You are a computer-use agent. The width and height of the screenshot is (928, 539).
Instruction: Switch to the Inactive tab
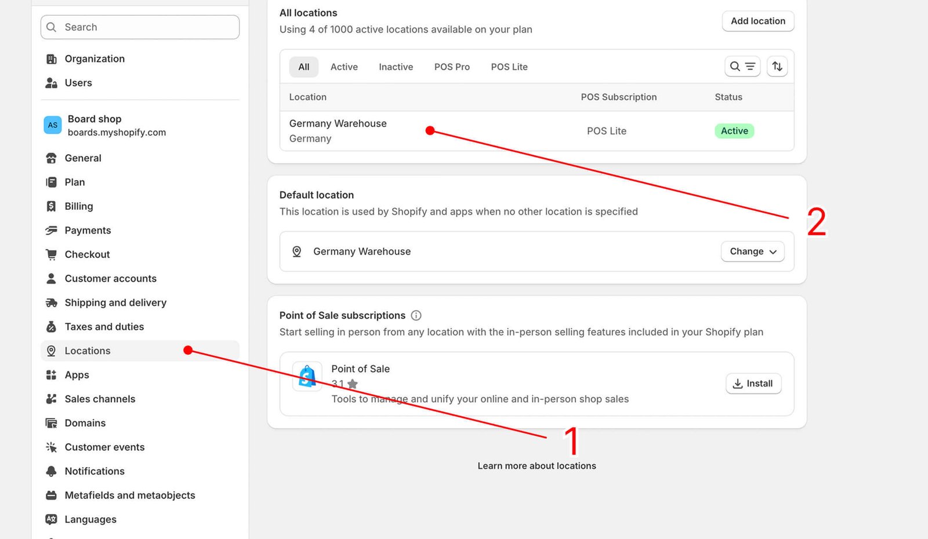[x=396, y=67]
